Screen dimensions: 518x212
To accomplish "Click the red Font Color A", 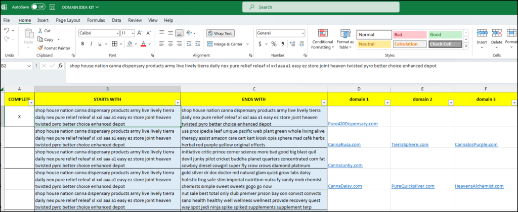I will pyautogui.click(x=143, y=44).
